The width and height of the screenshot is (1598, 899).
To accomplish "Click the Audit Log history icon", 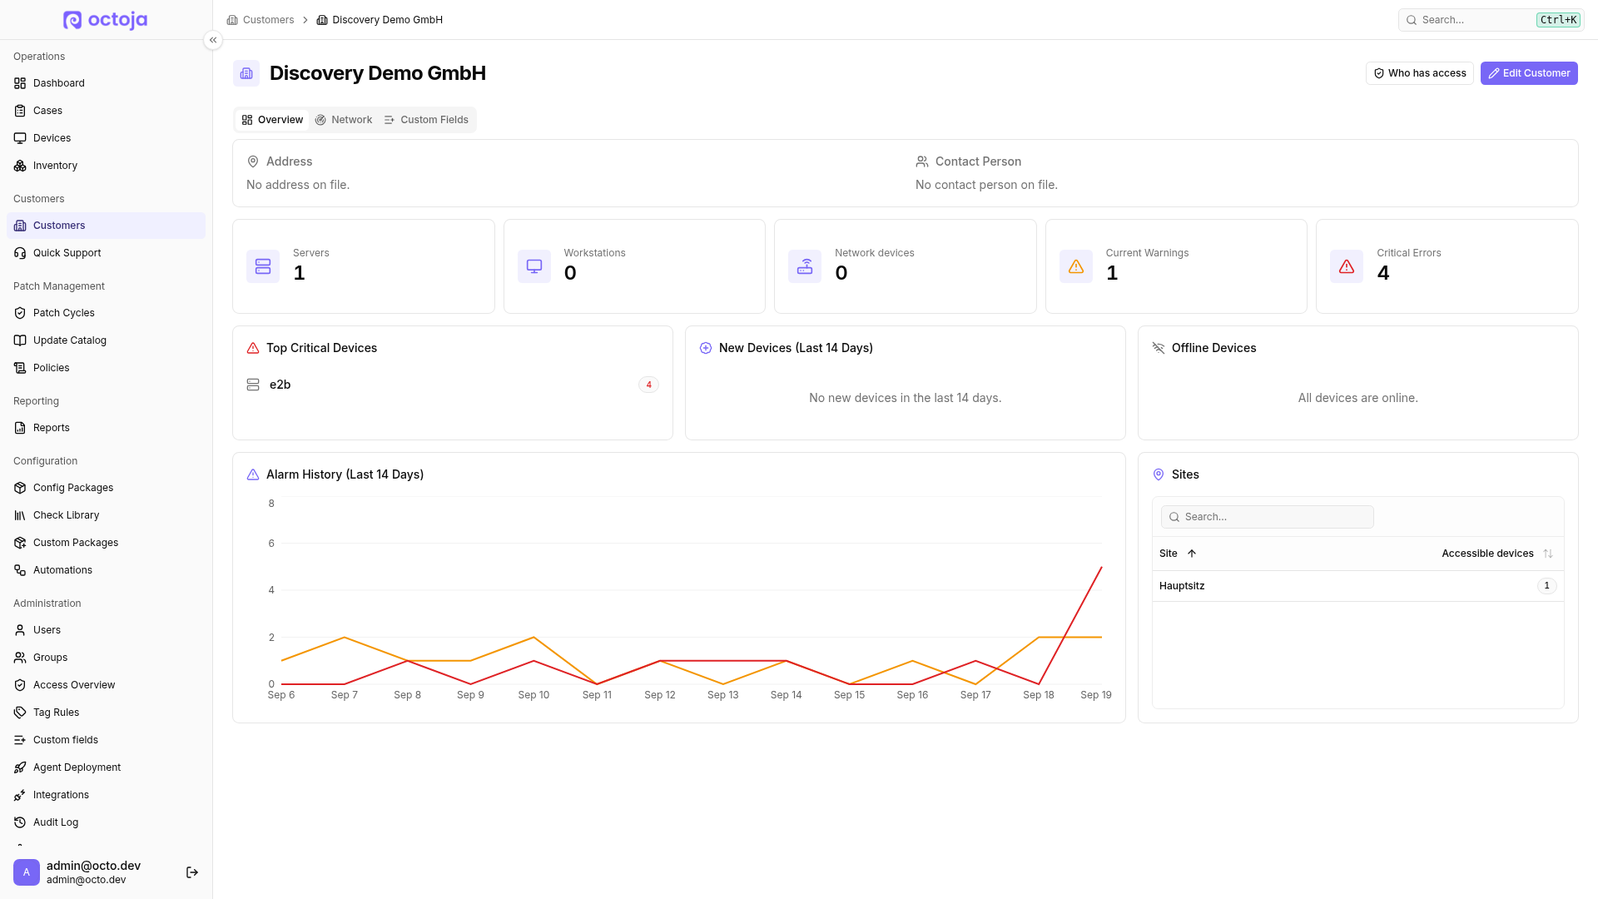I will point(20,822).
